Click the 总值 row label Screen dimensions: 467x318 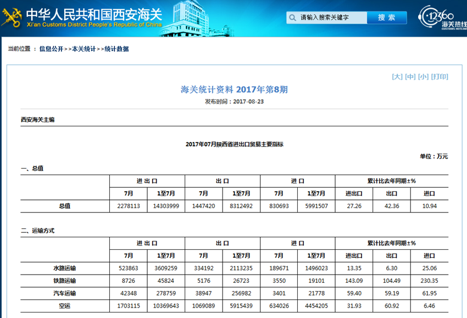65,206
